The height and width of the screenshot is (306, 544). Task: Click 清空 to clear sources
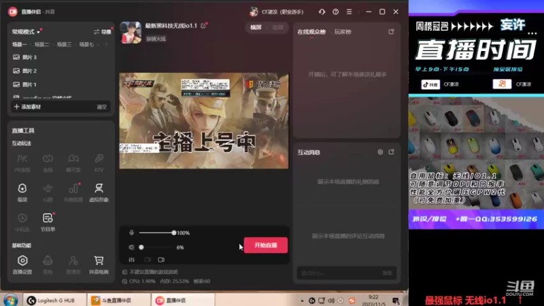101,107
